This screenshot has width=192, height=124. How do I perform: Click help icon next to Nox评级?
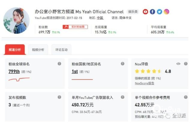(x=186, y=64)
